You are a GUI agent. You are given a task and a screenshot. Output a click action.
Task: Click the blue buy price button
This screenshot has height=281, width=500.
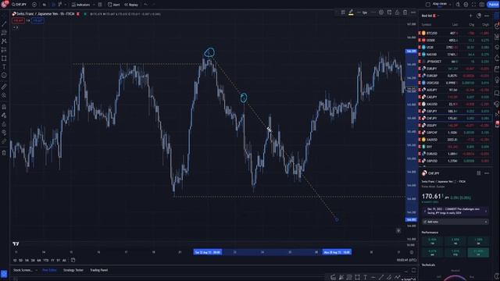click(x=37, y=20)
